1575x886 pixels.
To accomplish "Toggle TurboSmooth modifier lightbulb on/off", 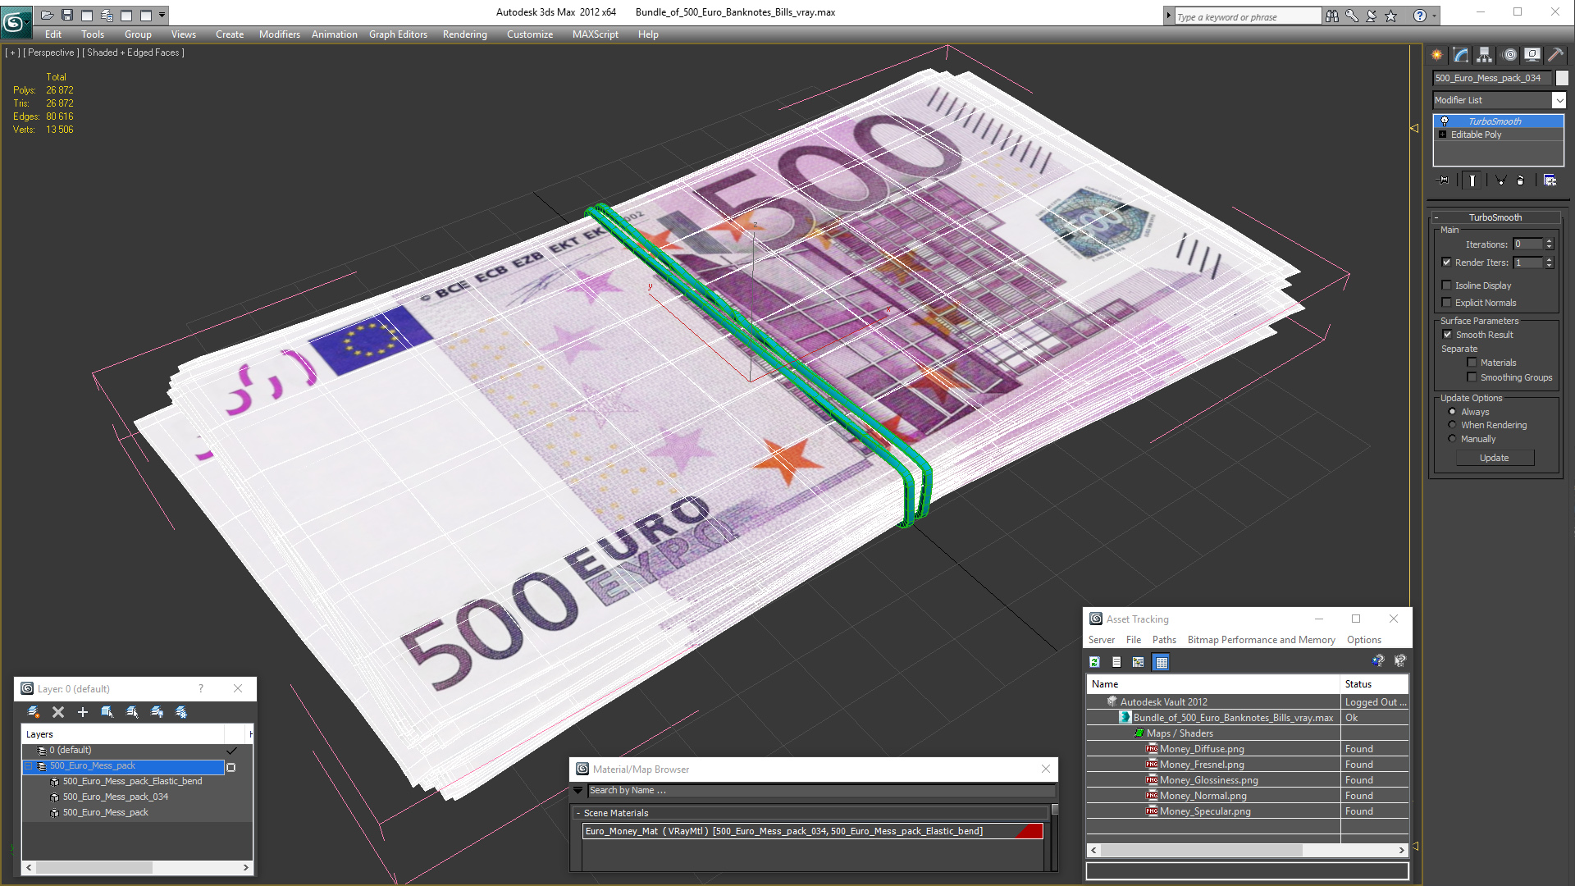I will 1445,121.
